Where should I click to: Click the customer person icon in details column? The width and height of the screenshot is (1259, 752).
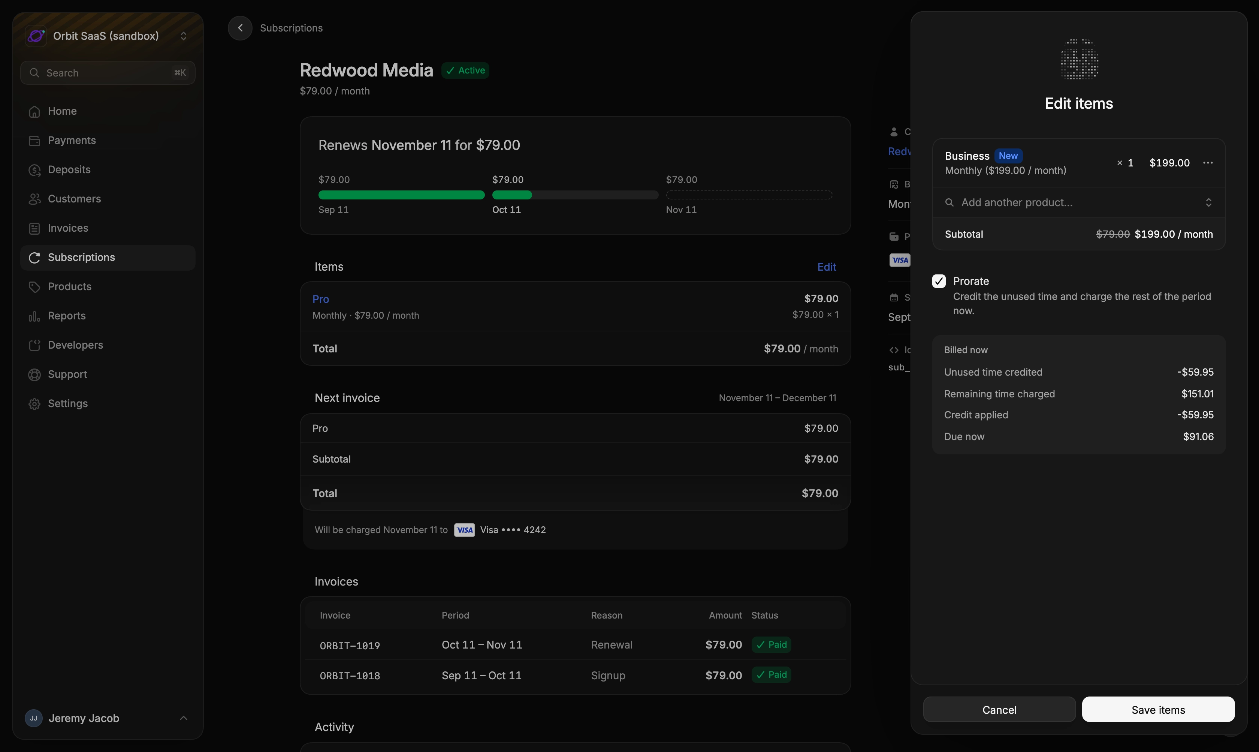pos(894,132)
